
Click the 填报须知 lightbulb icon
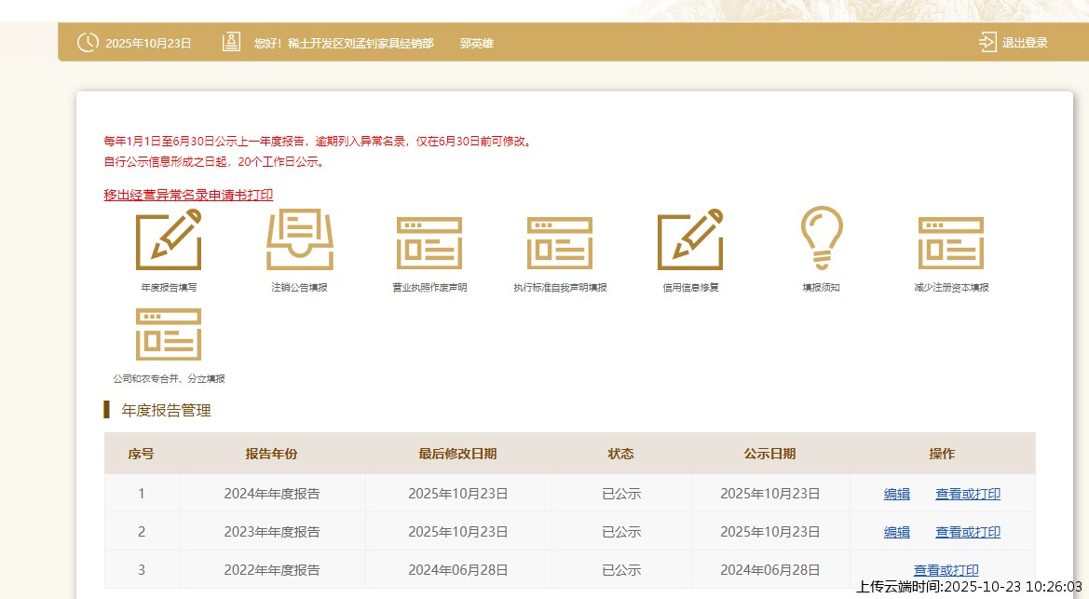click(x=821, y=238)
